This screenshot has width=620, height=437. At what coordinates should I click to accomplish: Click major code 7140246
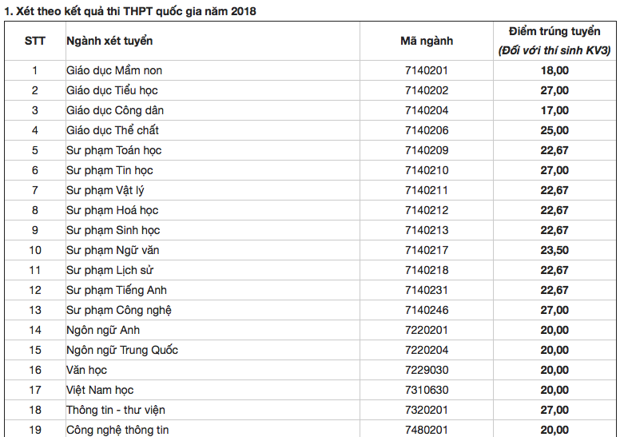point(427,310)
